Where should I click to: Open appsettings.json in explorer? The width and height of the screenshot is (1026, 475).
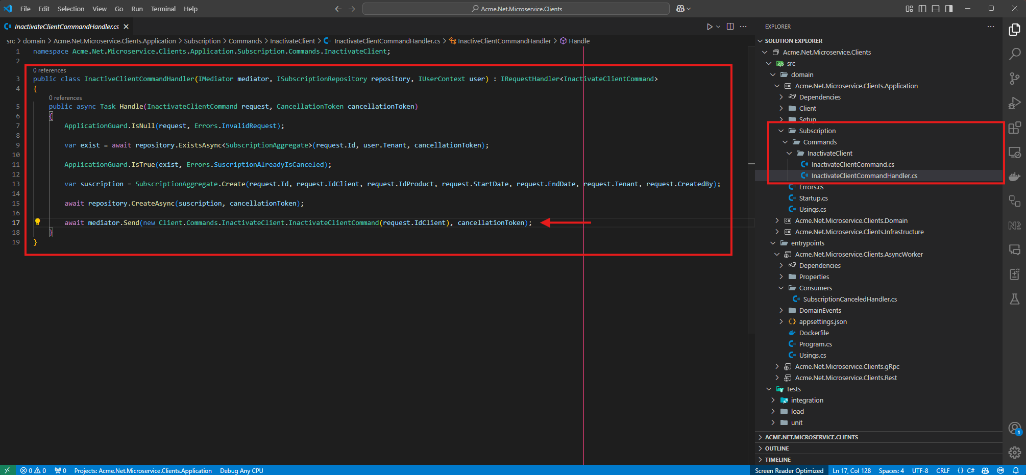(823, 321)
